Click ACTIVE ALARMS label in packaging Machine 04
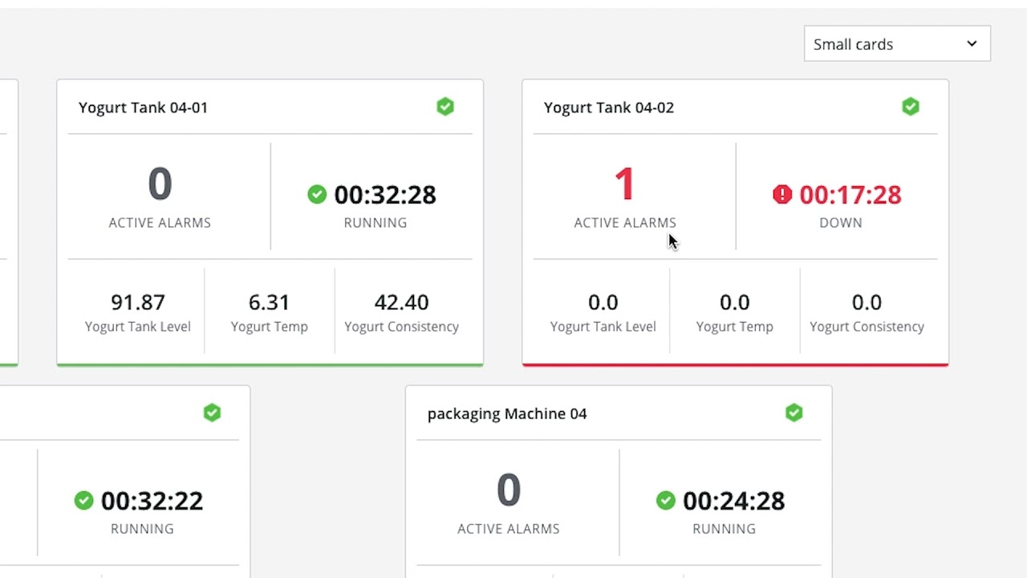The image size is (1027, 578). point(509,528)
